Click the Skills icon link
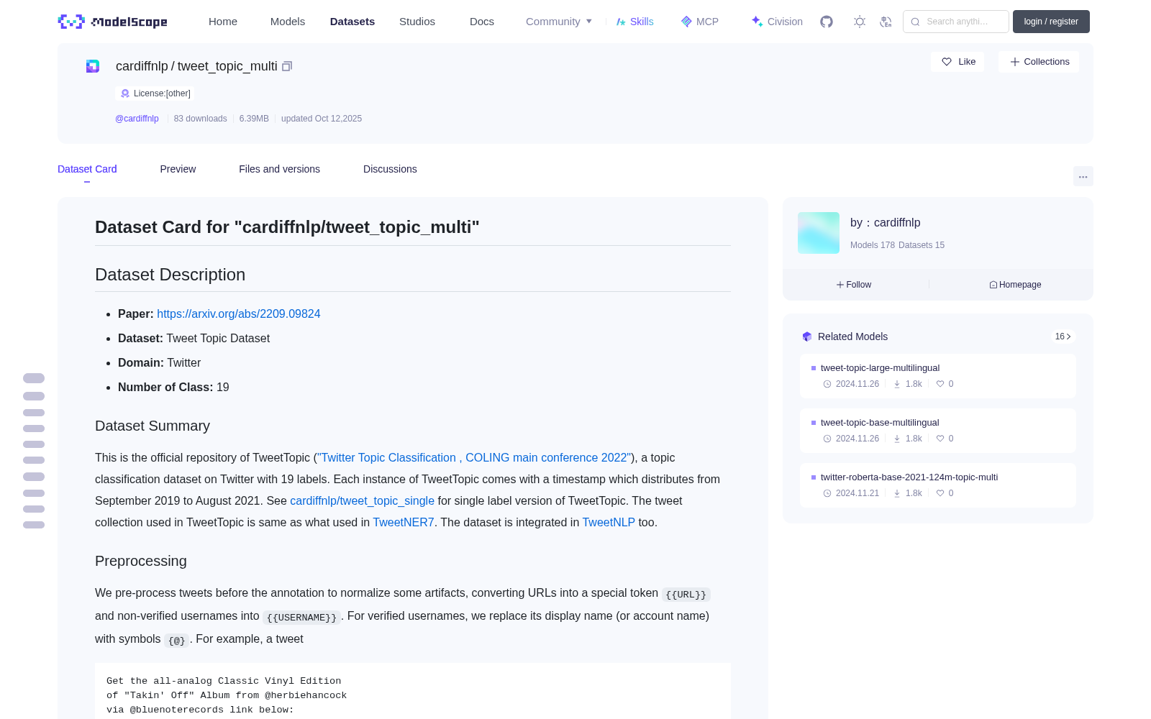Image resolution: width=1151 pixels, height=719 pixels. pyautogui.click(x=634, y=22)
